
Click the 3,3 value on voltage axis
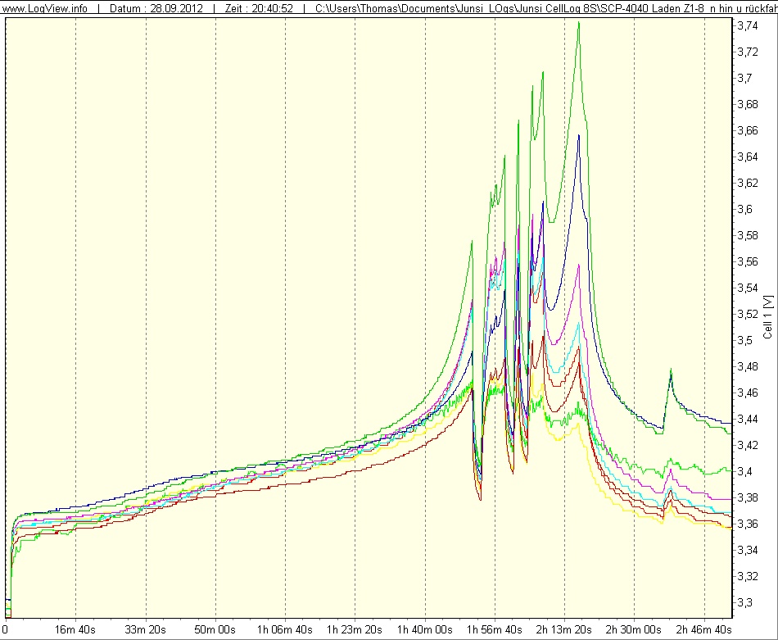coord(746,602)
